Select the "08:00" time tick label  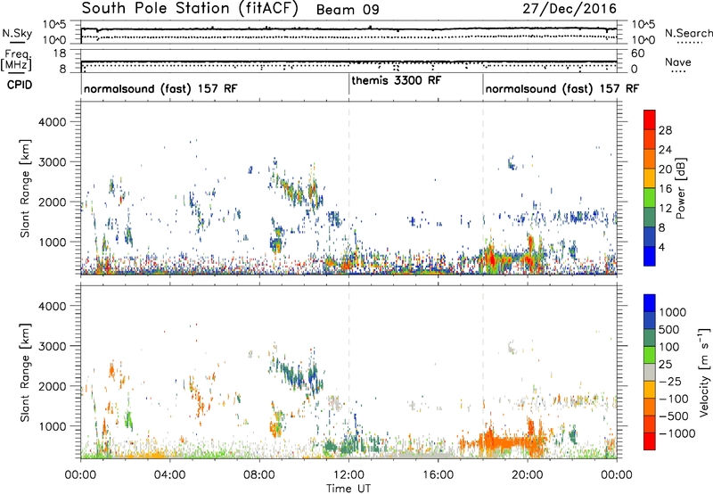259,475
